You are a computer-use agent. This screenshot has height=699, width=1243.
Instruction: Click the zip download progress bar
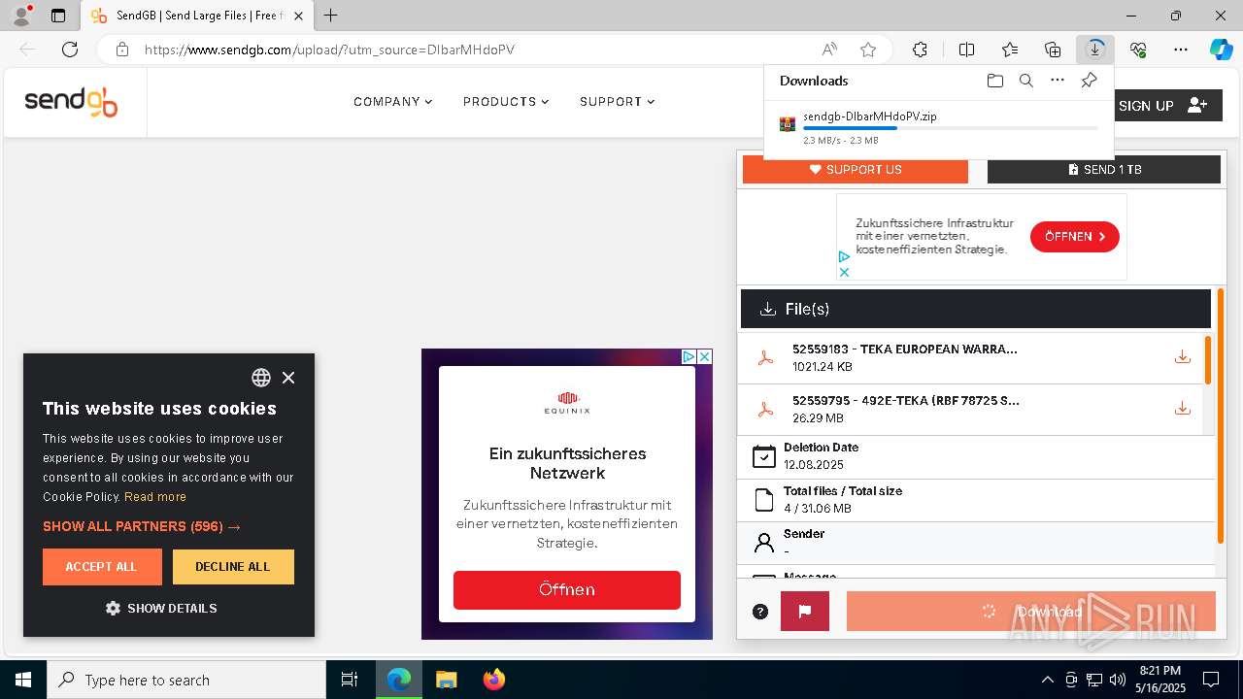950,128
